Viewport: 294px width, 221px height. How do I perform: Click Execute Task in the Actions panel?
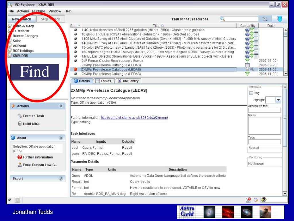click(x=31, y=116)
